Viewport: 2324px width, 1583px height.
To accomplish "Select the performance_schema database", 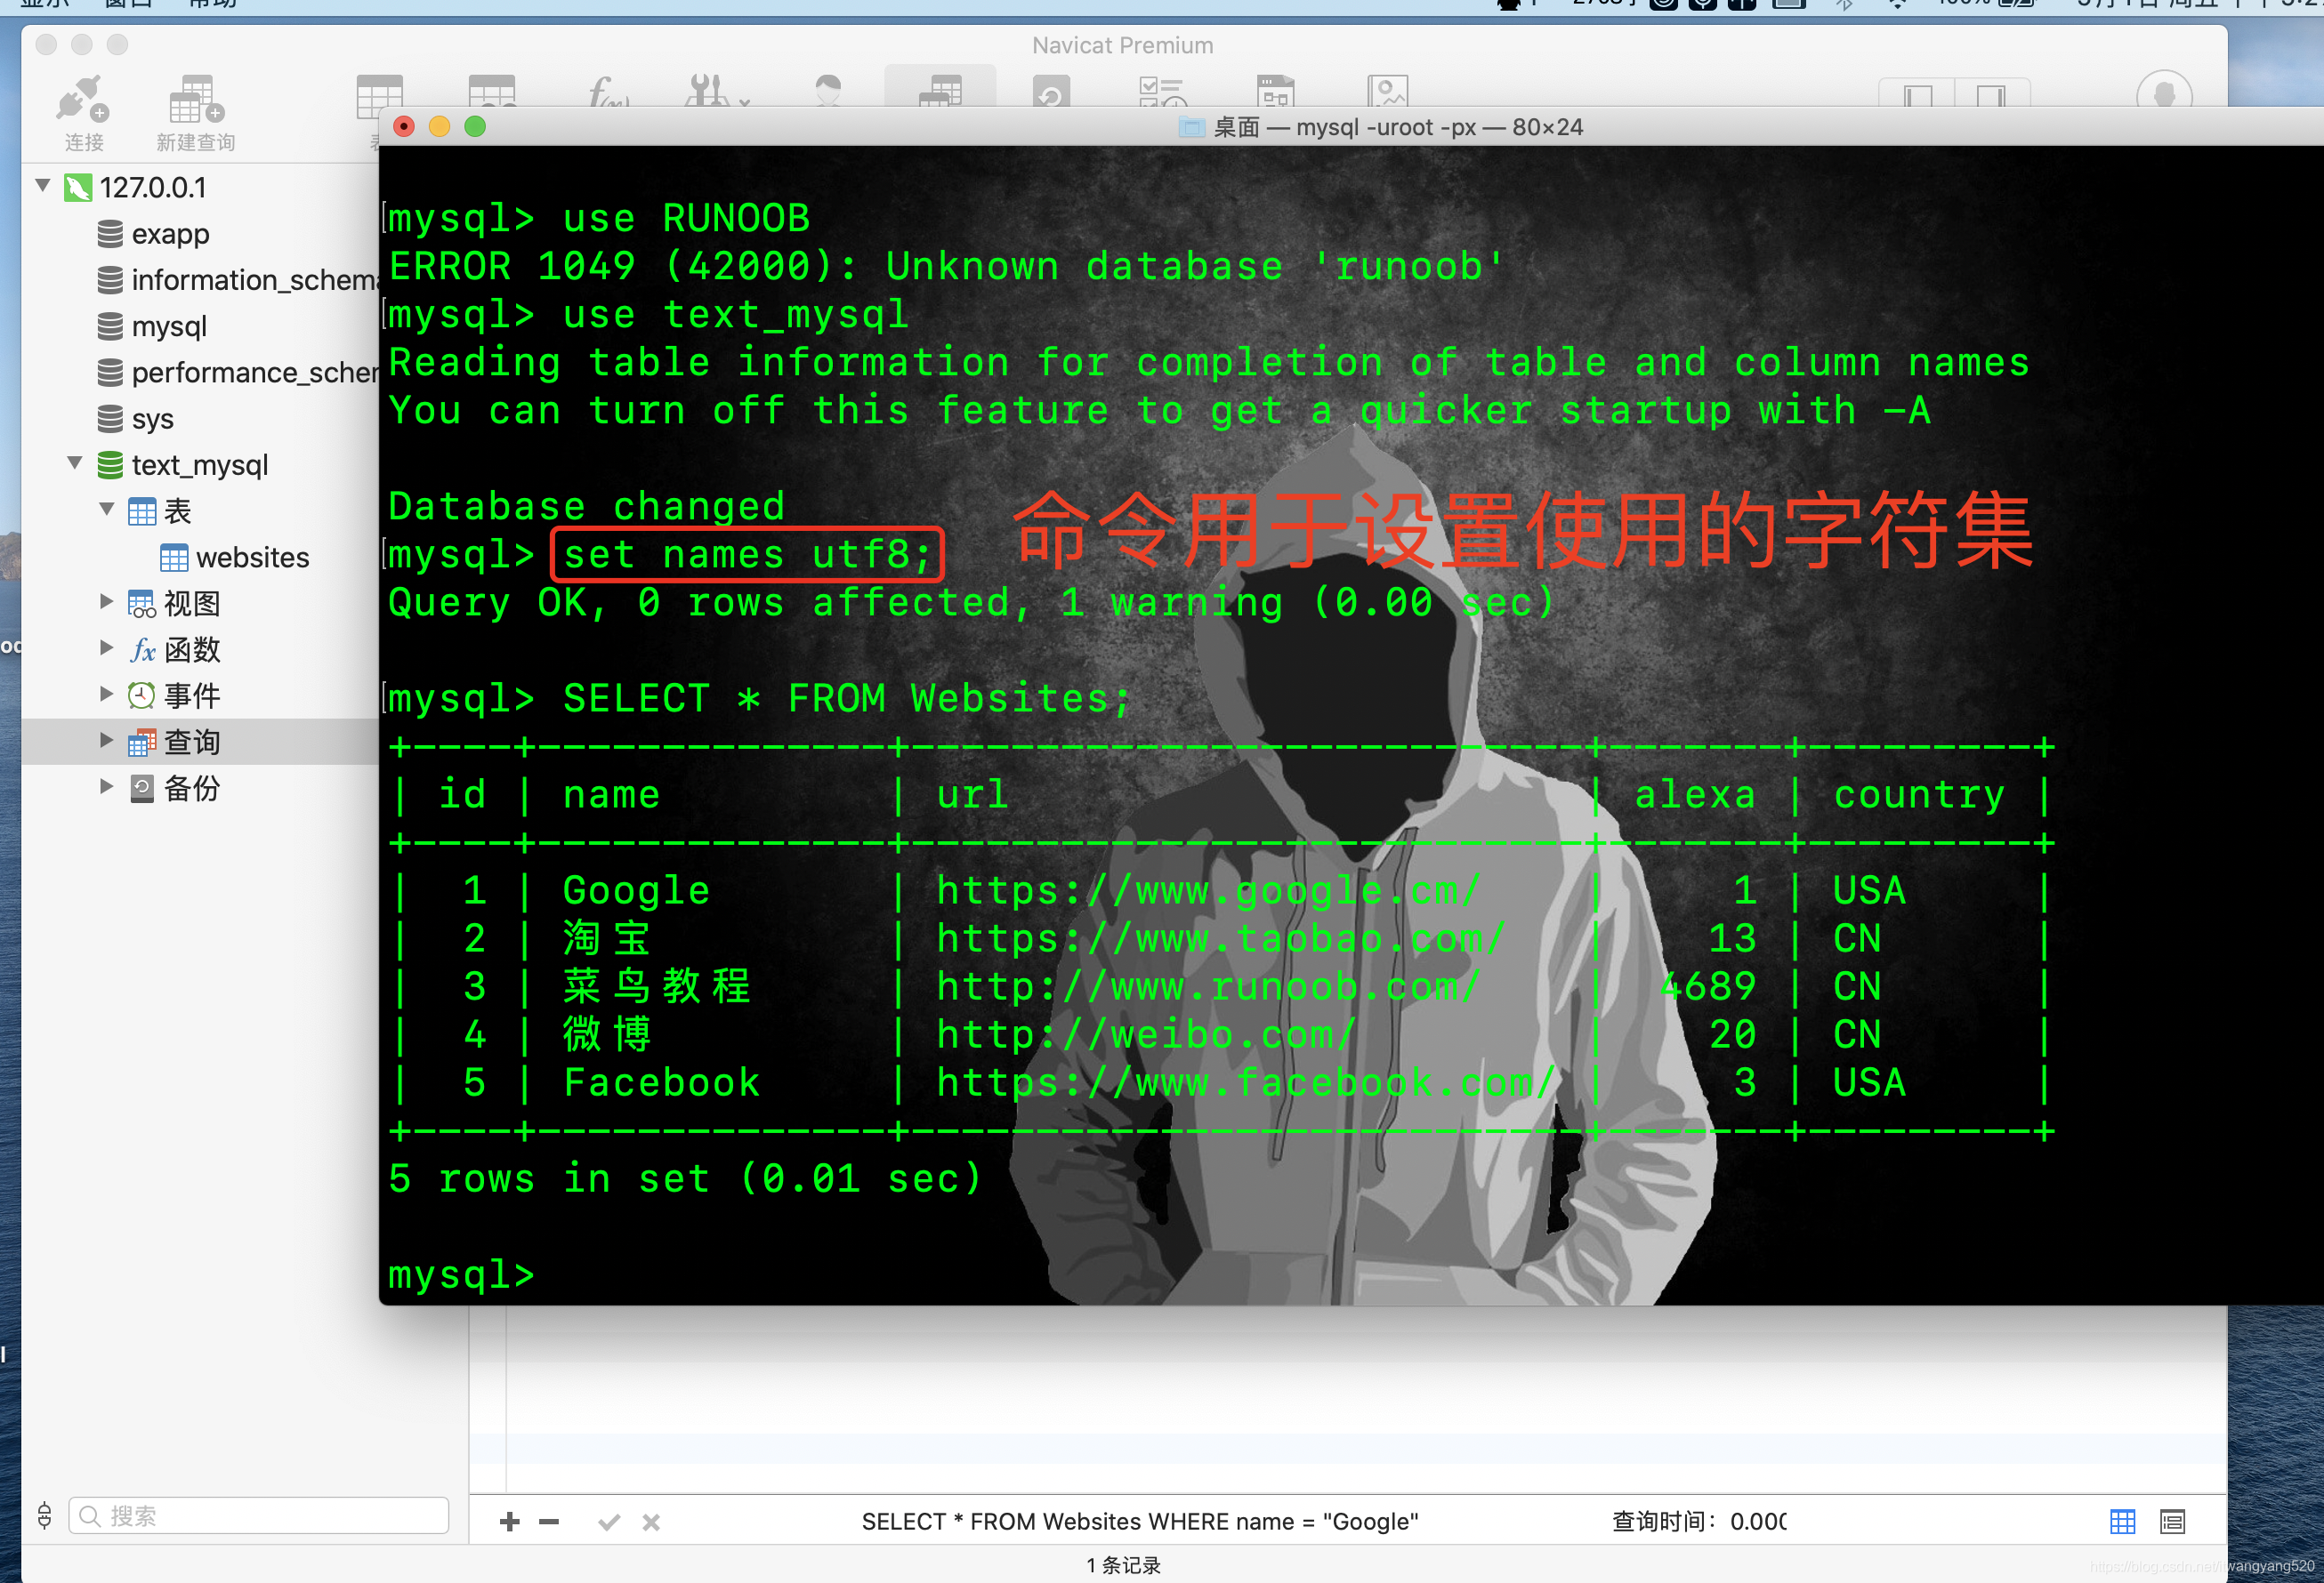I will [238, 373].
